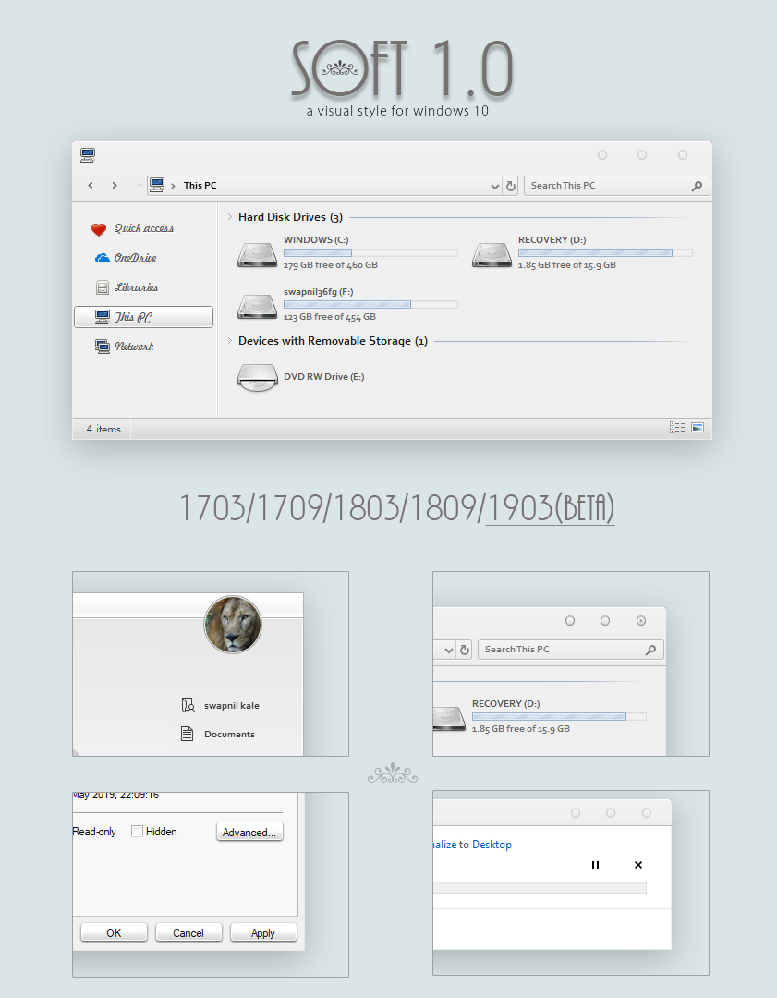Screen dimensions: 777x998
Task: Click the Advanced... button
Action: click(249, 831)
